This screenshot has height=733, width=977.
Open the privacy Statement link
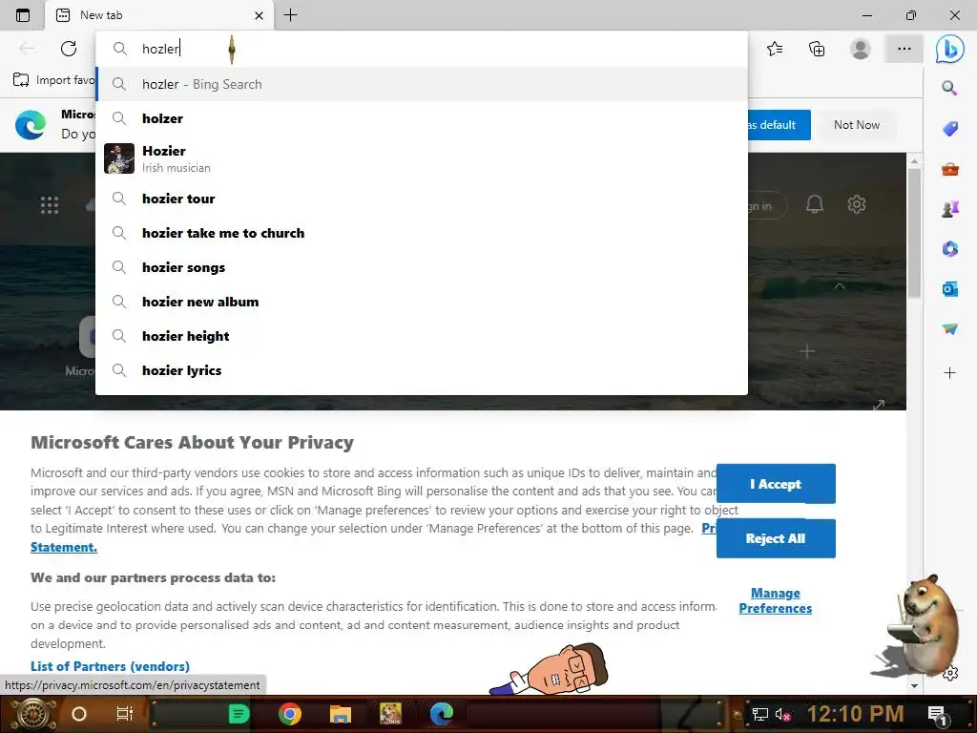pyautogui.click(x=64, y=547)
